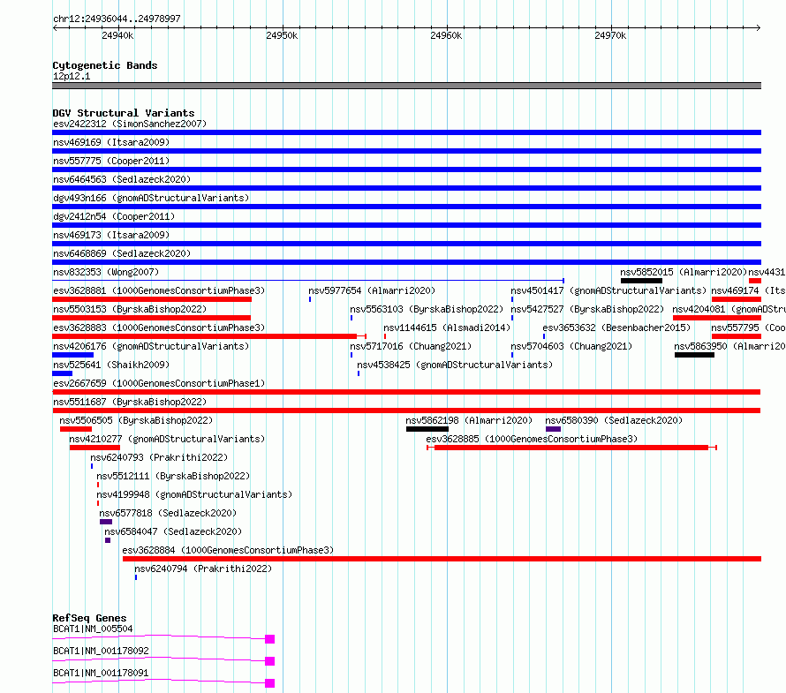Open dgv493n166 (gnomADStructuralVariants) entry

151,198
